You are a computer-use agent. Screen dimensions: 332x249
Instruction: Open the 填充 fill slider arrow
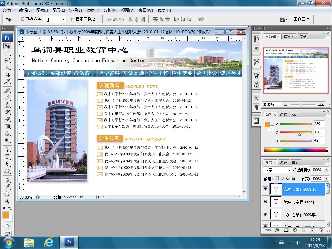pyautogui.click(x=326, y=179)
